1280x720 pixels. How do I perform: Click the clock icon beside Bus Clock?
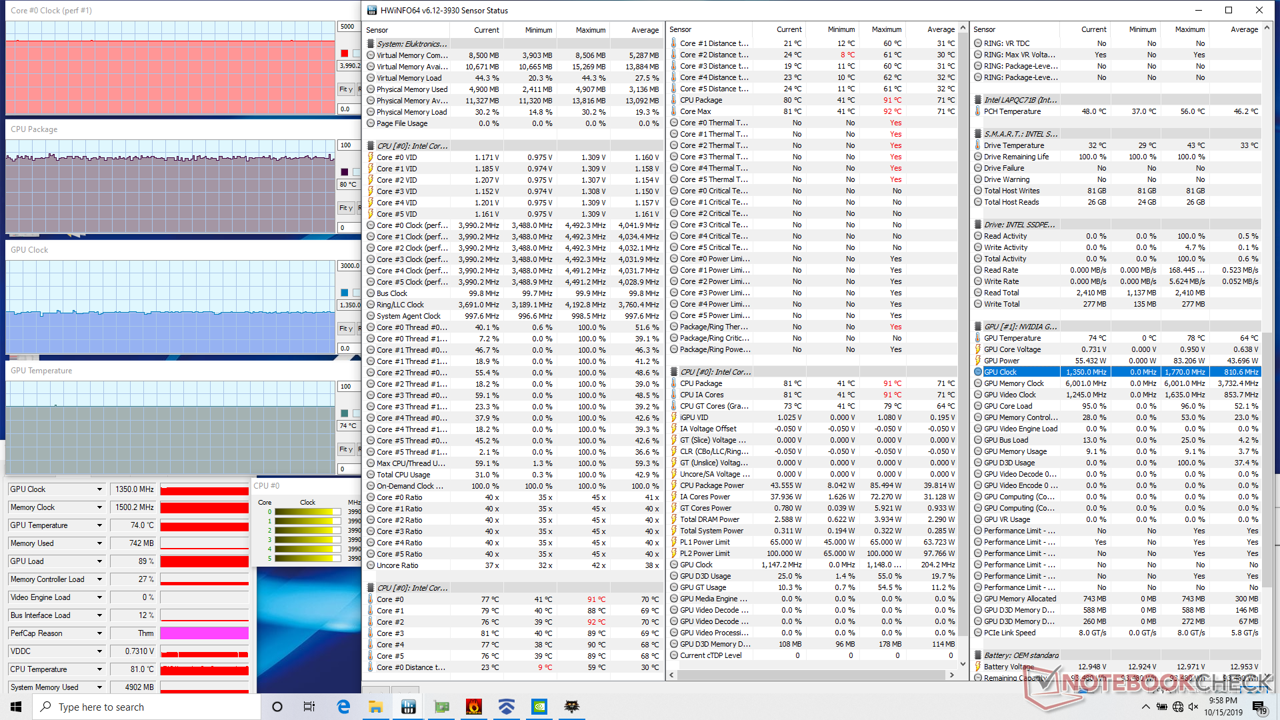[x=371, y=293]
